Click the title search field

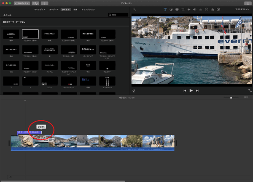(x=119, y=15)
